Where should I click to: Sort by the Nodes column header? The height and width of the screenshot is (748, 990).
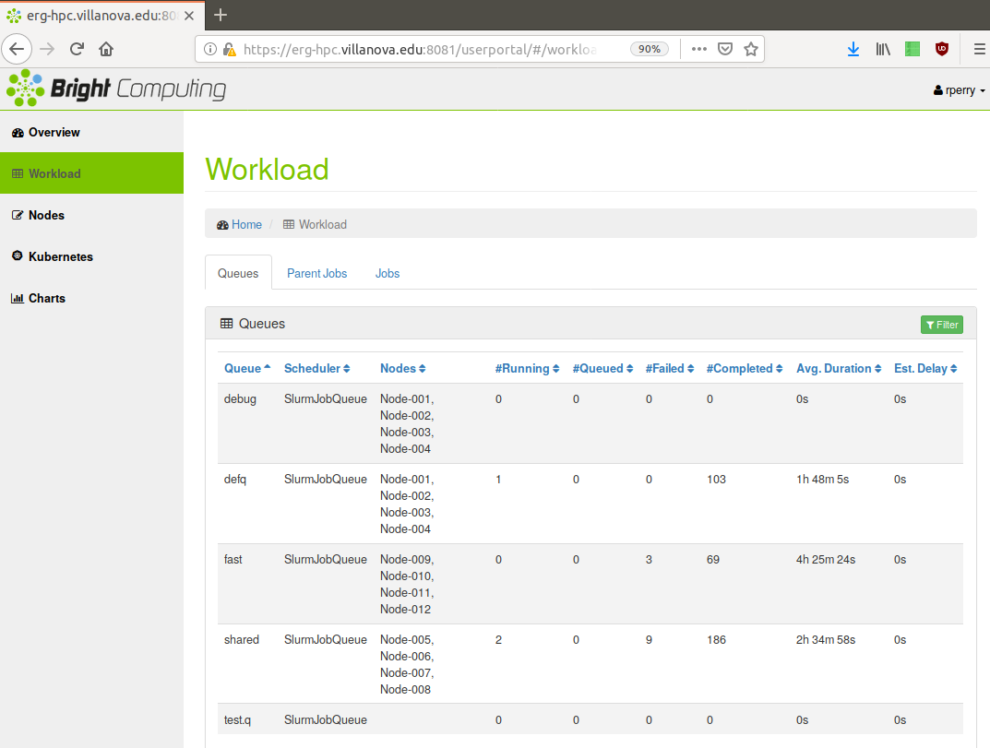click(403, 368)
